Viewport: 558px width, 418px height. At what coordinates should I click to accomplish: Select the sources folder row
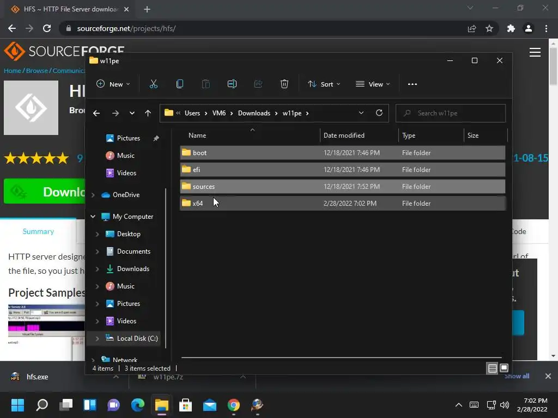coord(343,187)
